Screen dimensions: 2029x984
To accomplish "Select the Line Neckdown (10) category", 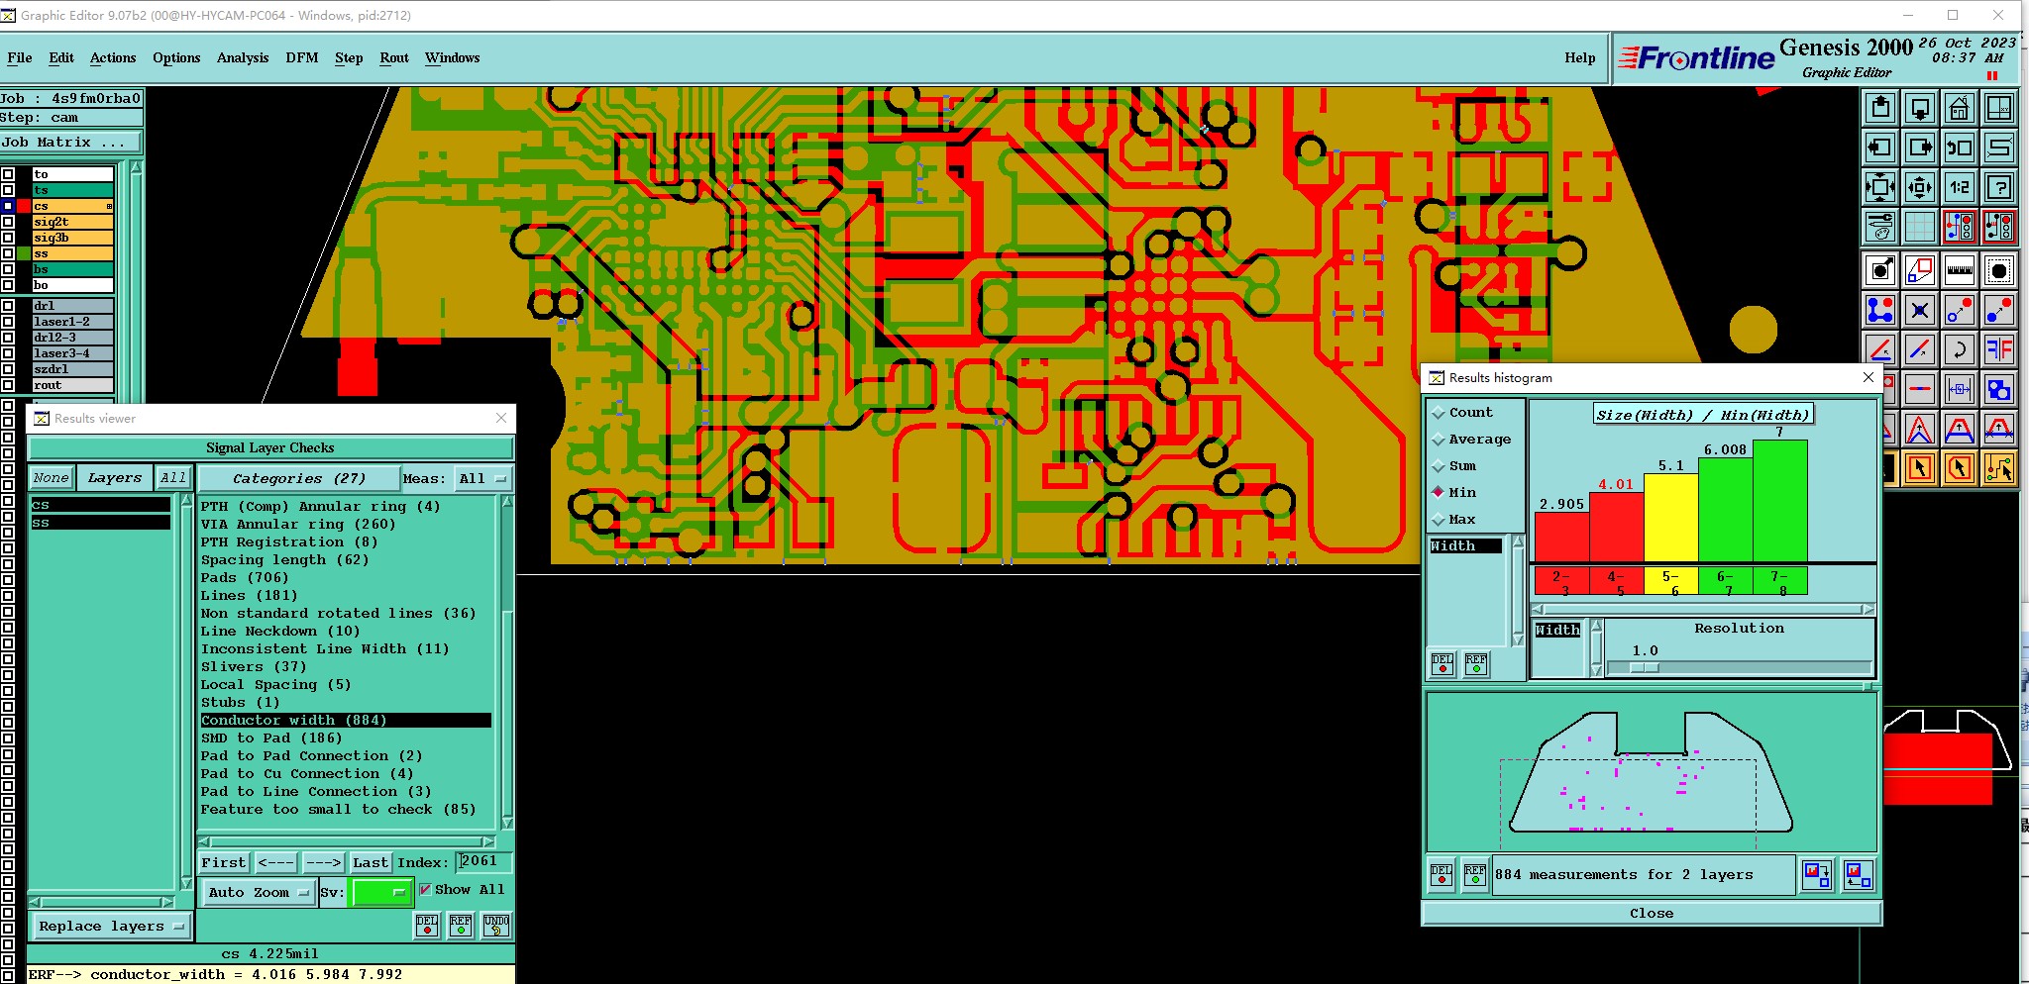I will (x=280, y=632).
